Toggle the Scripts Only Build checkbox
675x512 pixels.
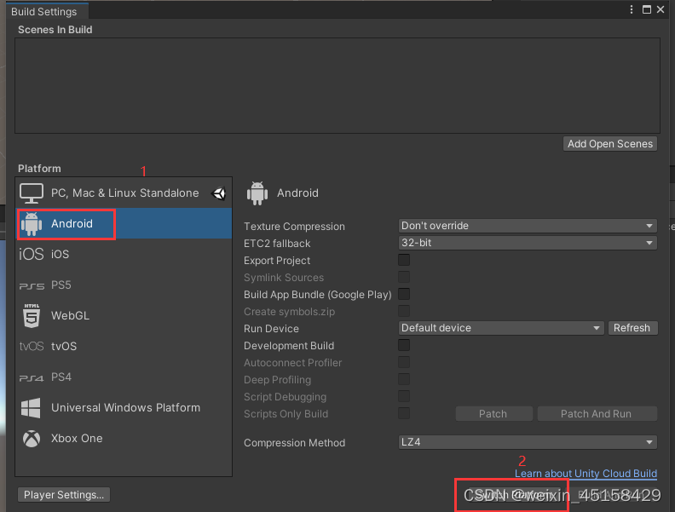[x=404, y=413]
